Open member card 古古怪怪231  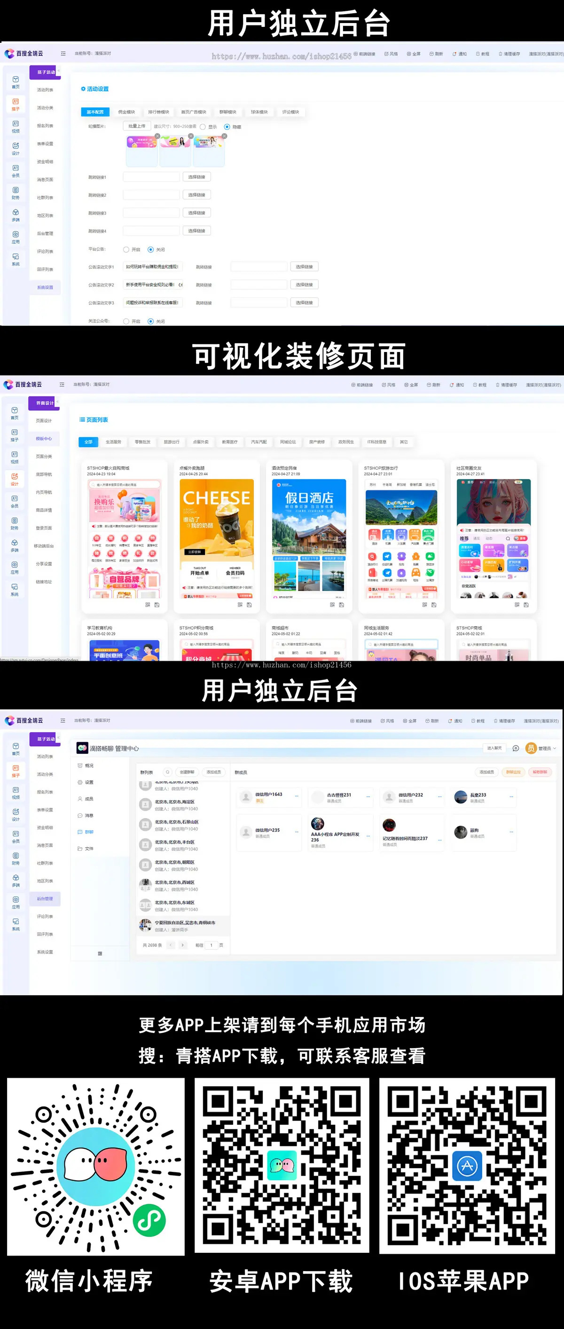tap(340, 798)
